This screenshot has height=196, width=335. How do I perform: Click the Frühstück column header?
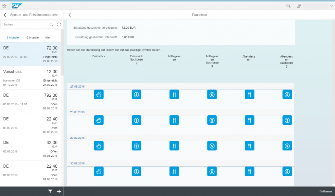pos(99,56)
